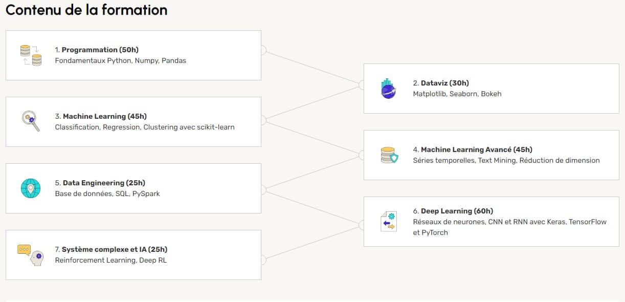Screen dimensions: 625x302
Task: Click the Système complexe et IA head icon
Action: [x=31, y=254]
